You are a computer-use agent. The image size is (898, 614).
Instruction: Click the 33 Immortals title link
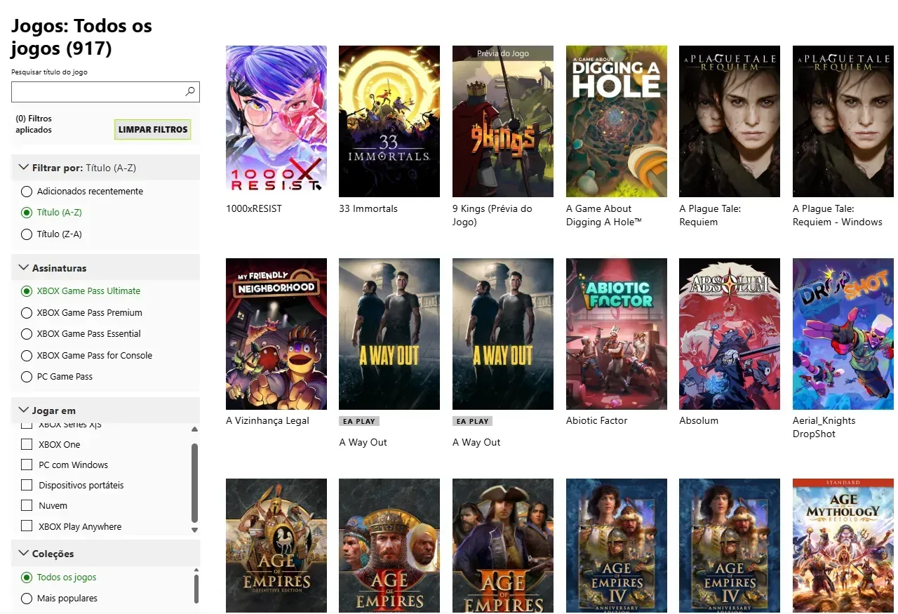pos(368,208)
